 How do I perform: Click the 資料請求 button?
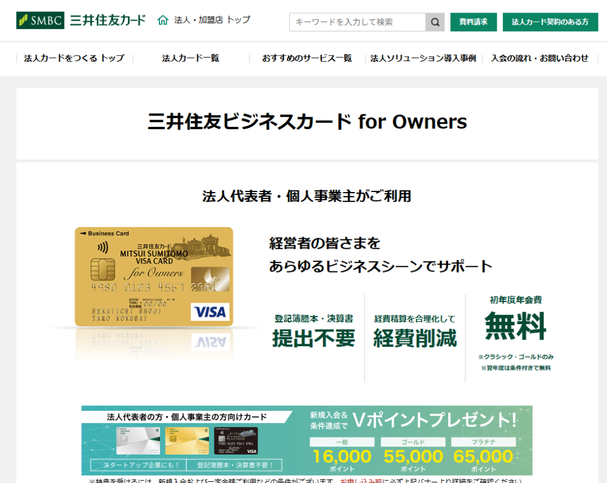473,22
